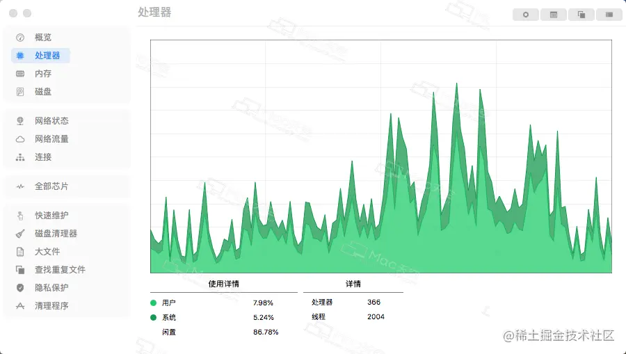Viewport: 626px width, 354px height.
Task: Click the 7.98% user usage value
Action: click(x=263, y=303)
